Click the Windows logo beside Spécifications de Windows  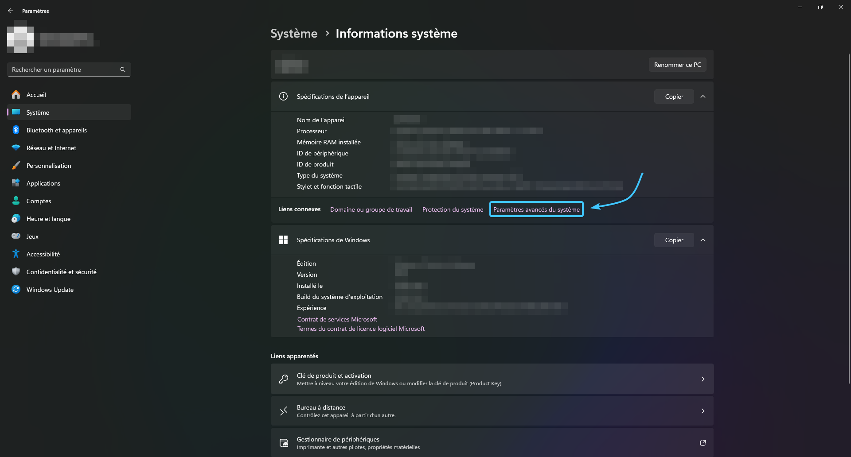pyautogui.click(x=283, y=240)
